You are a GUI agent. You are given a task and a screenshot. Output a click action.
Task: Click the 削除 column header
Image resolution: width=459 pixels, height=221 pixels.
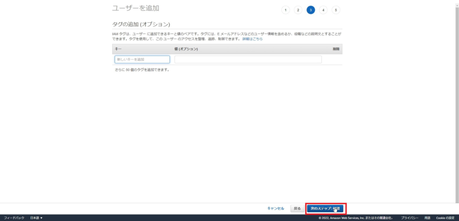336,49
